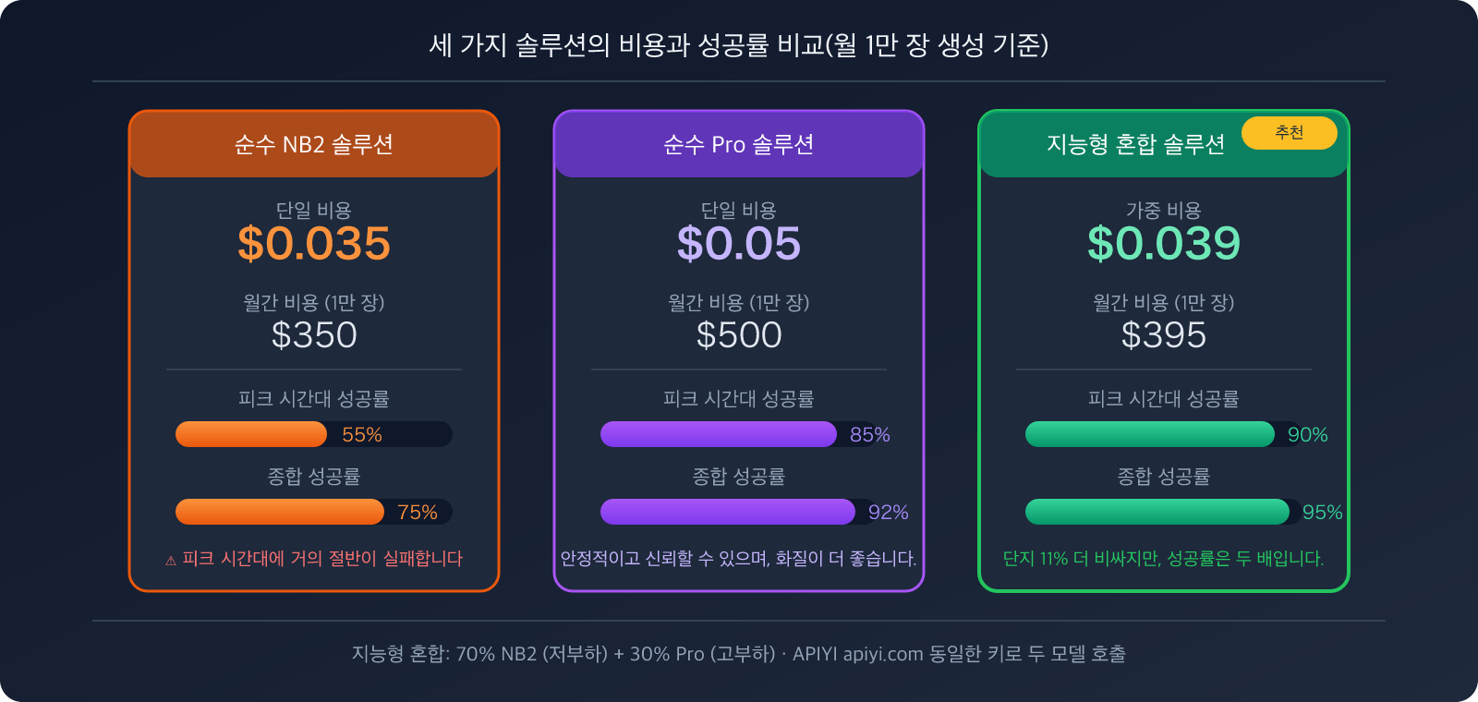Click the purple $0.05 unit price
The width and height of the screenshot is (1478, 702).
coord(739,244)
